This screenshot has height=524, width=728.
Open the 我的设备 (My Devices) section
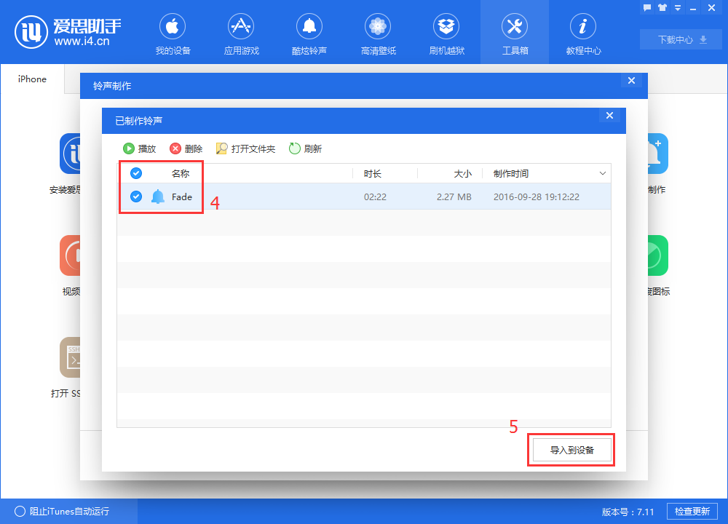pyautogui.click(x=173, y=32)
